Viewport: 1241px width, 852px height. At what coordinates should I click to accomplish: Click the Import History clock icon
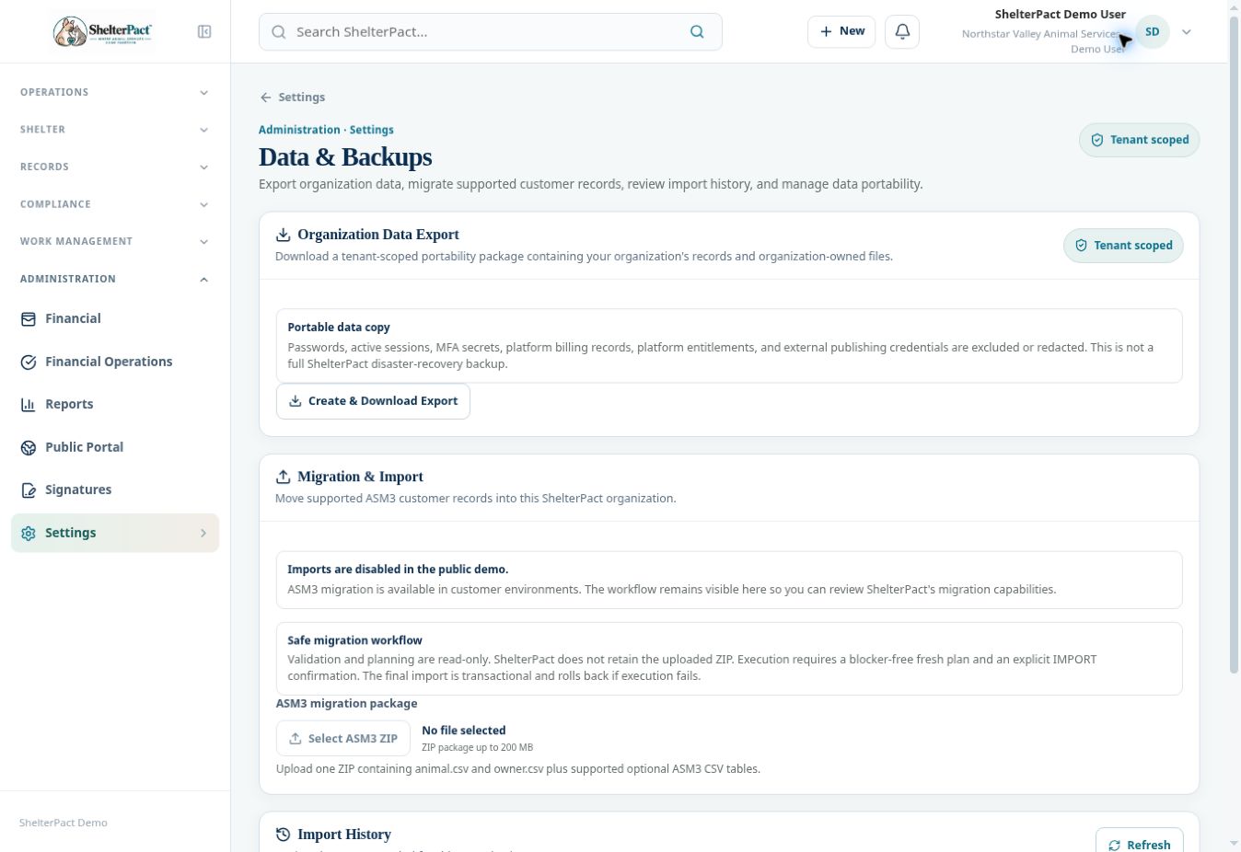[284, 835]
